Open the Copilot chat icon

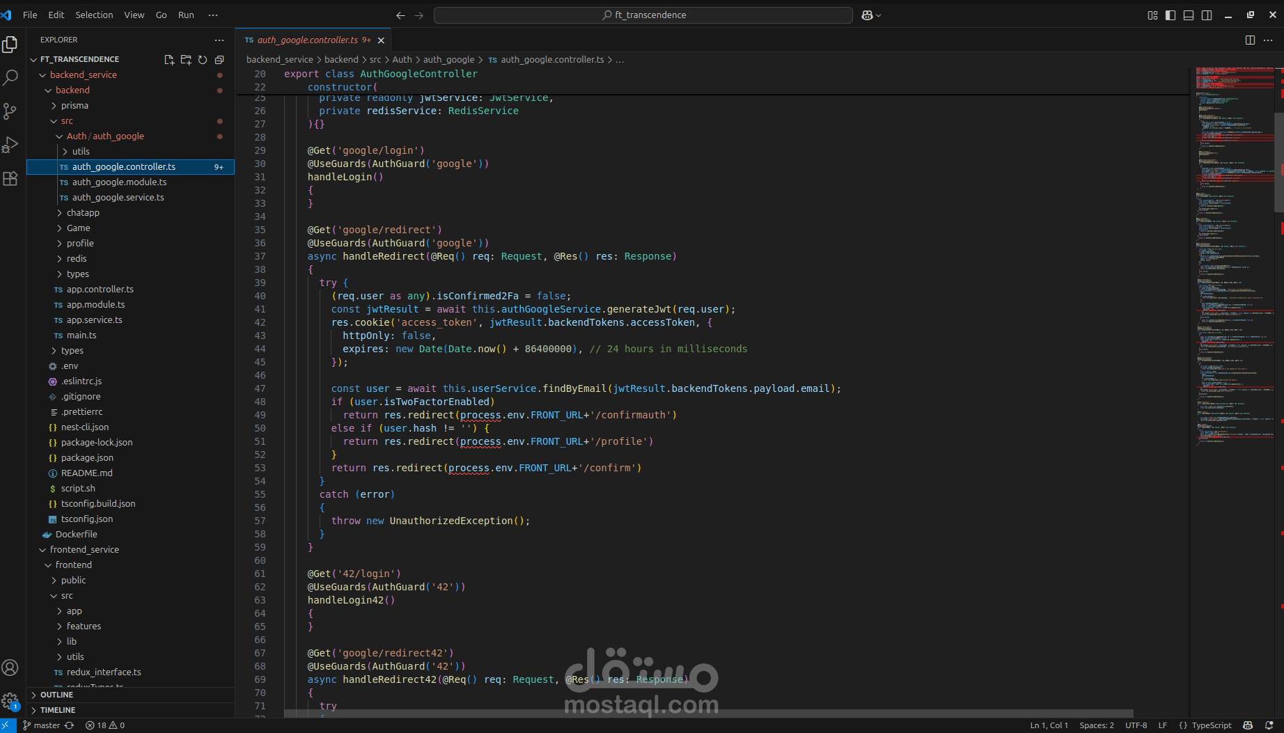[x=867, y=15]
